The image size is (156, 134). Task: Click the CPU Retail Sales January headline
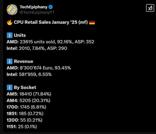coord(51,22)
